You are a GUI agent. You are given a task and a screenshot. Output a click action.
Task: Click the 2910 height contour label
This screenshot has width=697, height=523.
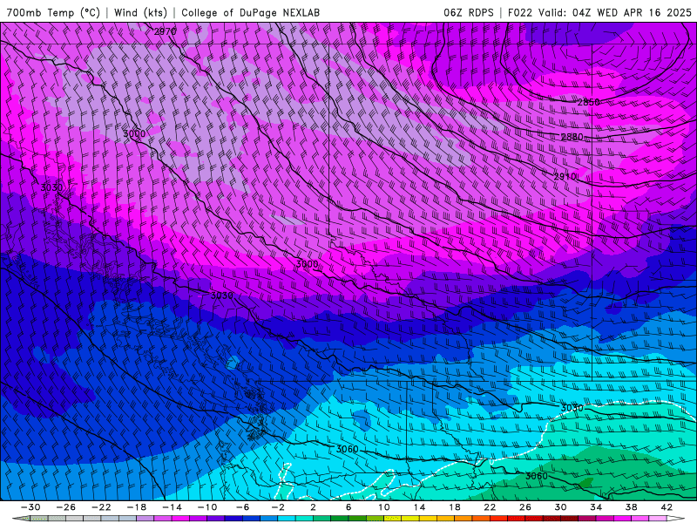coord(565,177)
